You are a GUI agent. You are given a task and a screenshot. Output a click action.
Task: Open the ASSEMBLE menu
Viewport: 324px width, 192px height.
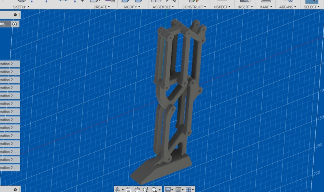click(x=163, y=7)
